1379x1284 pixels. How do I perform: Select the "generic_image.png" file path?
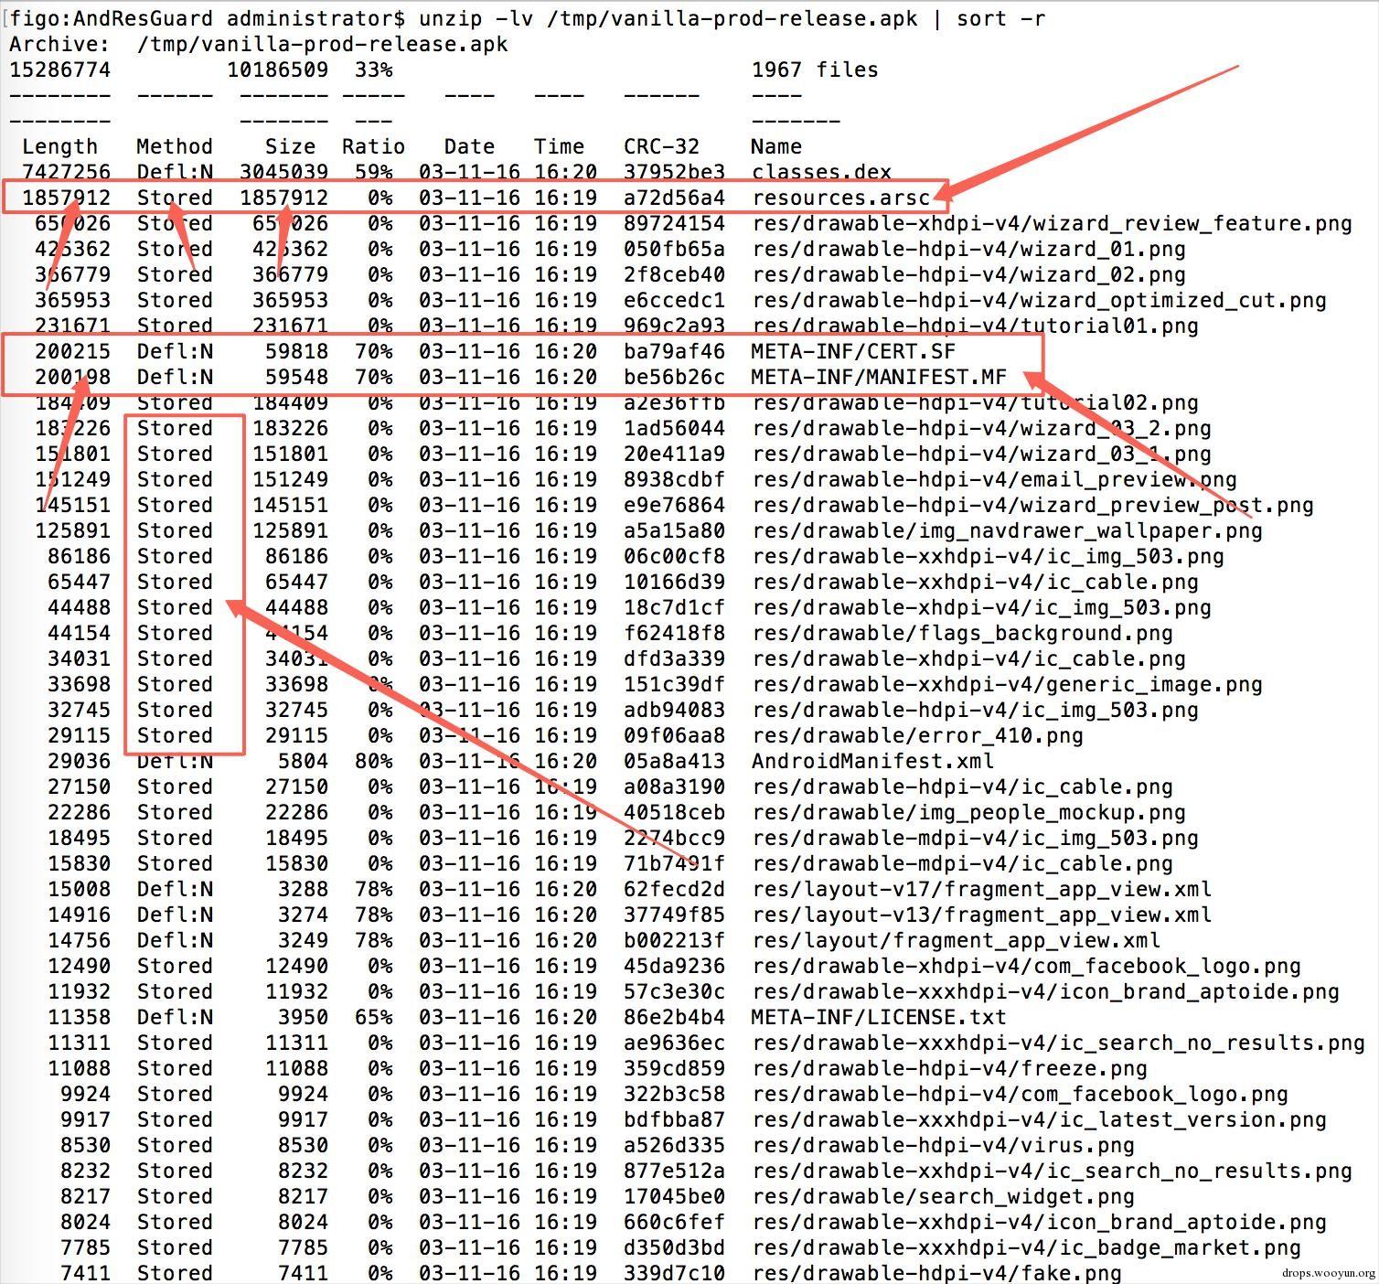[x=1007, y=684]
